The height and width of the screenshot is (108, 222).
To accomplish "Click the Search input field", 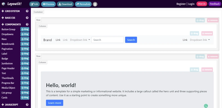I will point(108,40).
